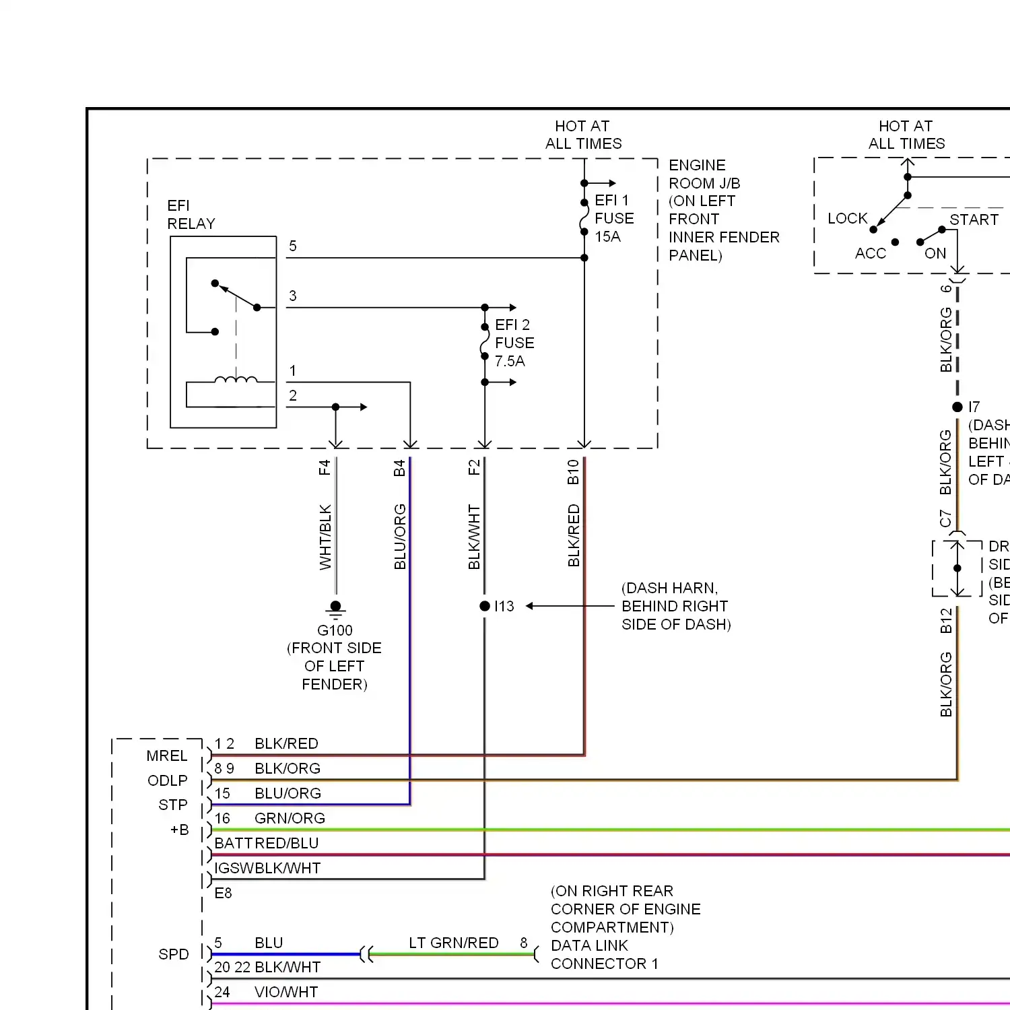This screenshot has width=1010, height=1010.
Task: Click relay terminal number 5
Action: coord(292,246)
